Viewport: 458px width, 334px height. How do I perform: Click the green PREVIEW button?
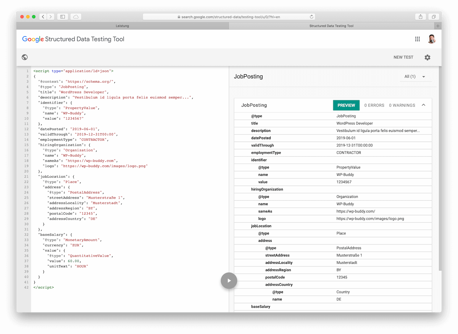pyautogui.click(x=346, y=105)
